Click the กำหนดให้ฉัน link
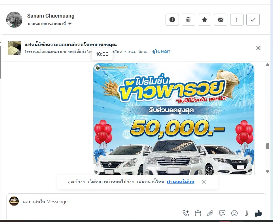273x222 pixels. coord(181,182)
